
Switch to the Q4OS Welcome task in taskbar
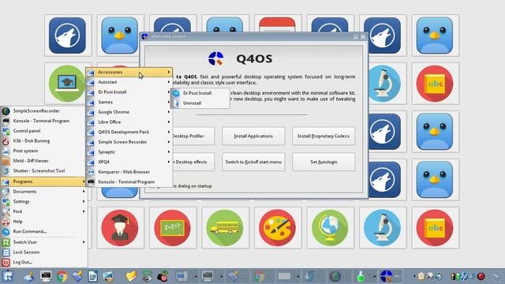coord(391,276)
